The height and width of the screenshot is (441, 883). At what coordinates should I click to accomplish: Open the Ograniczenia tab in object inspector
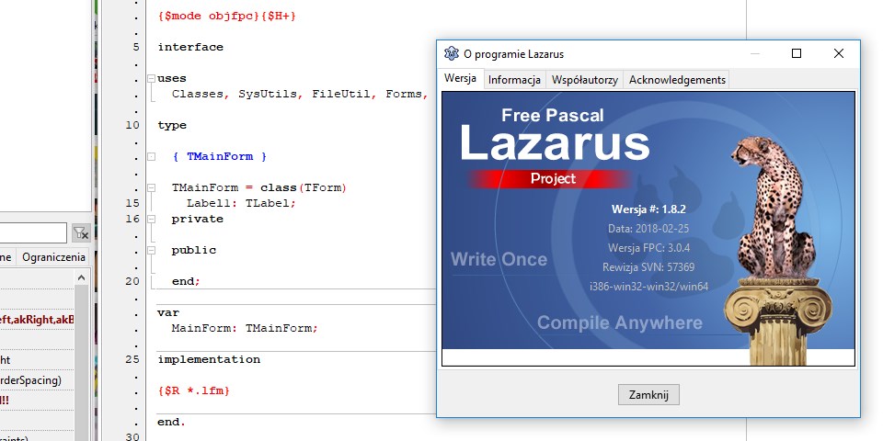tap(53, 257)
